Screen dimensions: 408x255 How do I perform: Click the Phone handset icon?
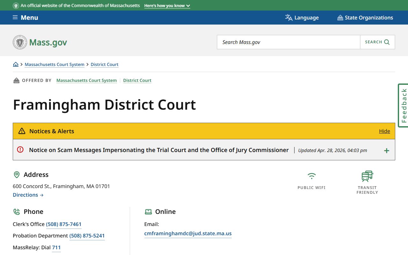coord(17,212)
